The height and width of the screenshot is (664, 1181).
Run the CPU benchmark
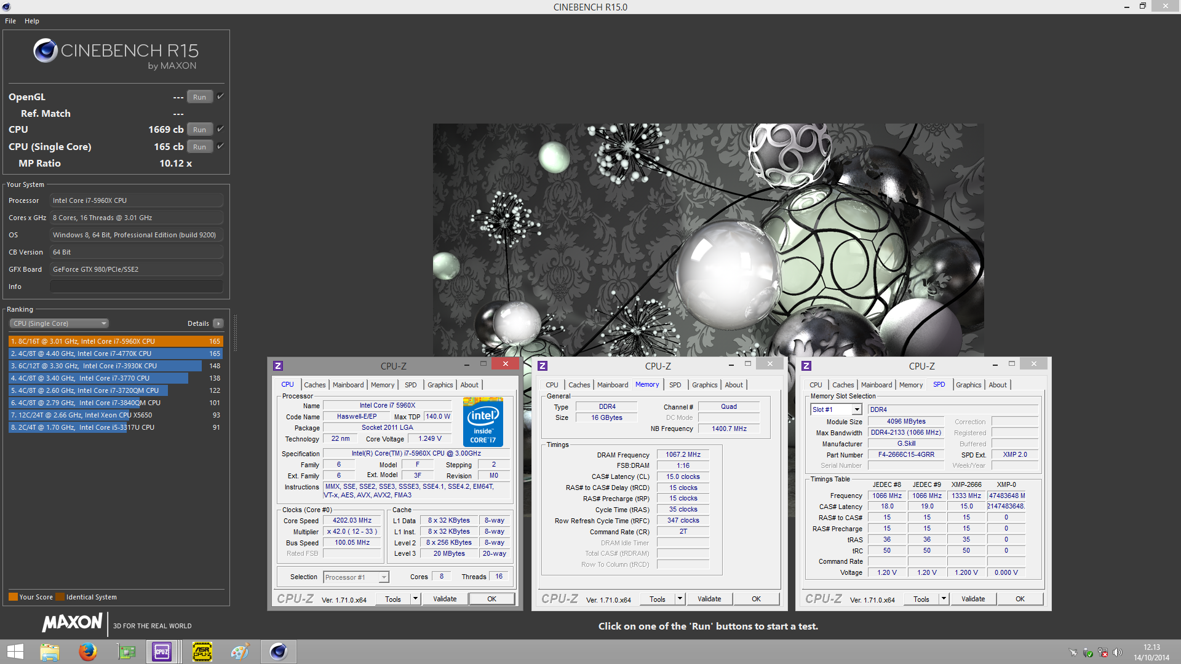pyautogui.click(x=200, y=130)
